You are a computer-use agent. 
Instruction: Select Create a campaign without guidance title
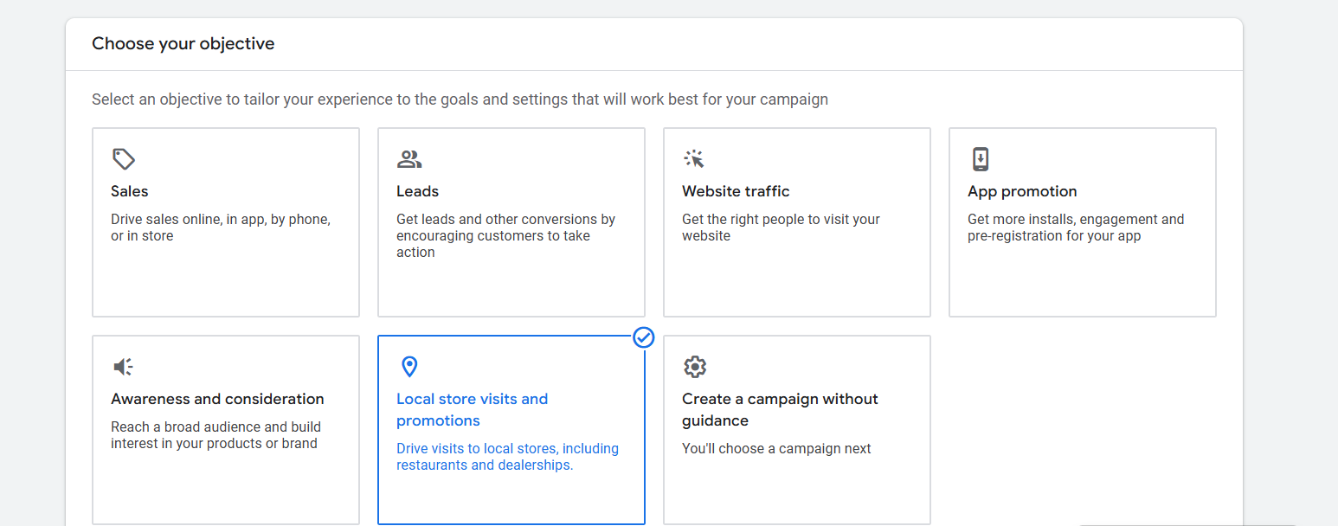(779, 409)
